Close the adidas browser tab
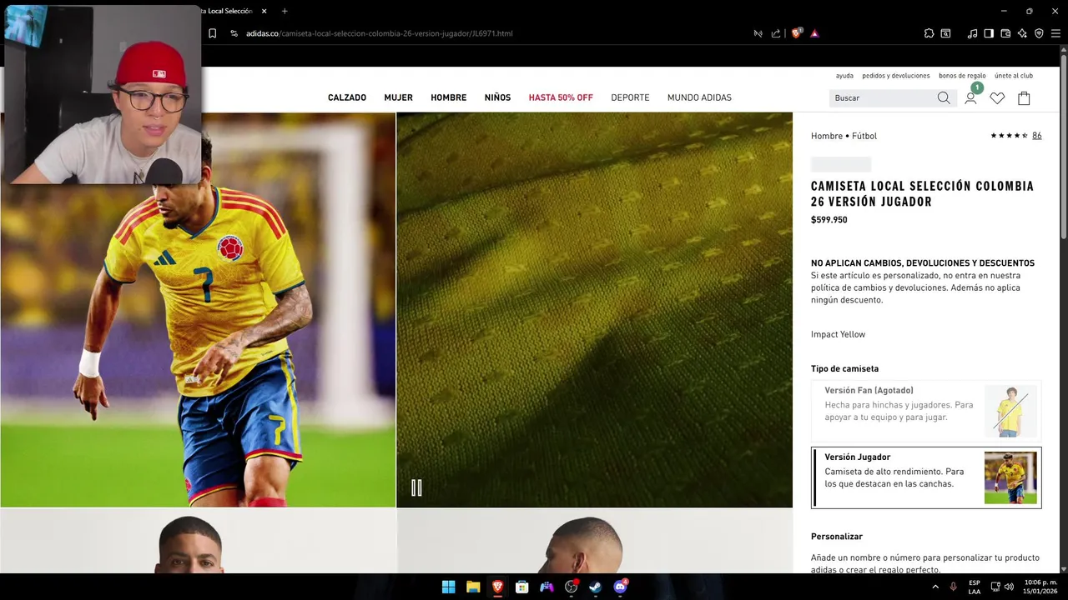The height and width of the screenshot is (600, 1068). click(264, 11)
